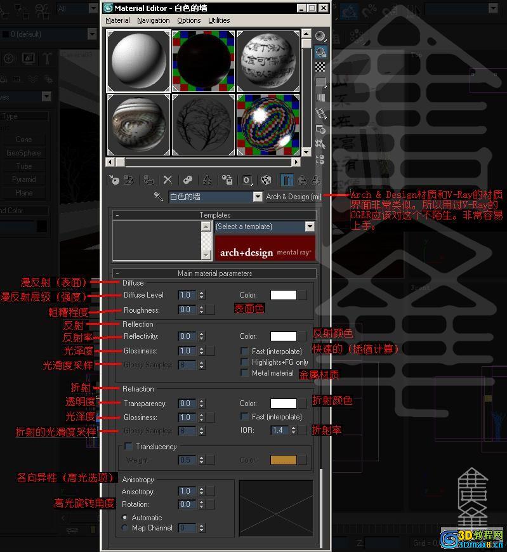Open the Refraction Color swatch

pyautogui.click(x=284, y=404)
